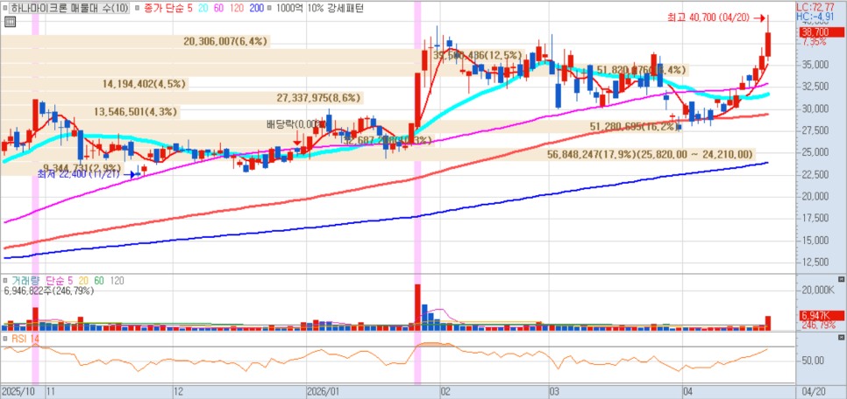This screenshot has height=399, width=847.
Task: Select the yellow 20 volume moving average
Action: 83,281
